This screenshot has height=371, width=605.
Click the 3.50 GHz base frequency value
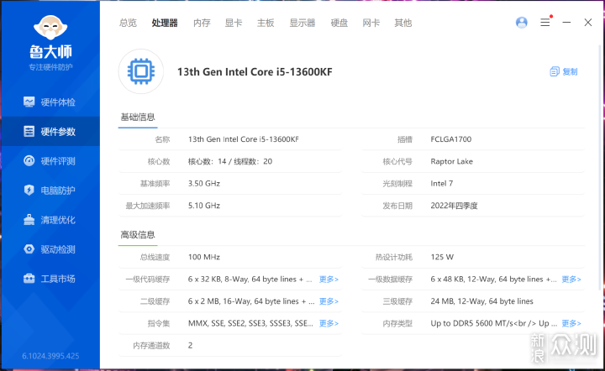(x=204, y=183)
